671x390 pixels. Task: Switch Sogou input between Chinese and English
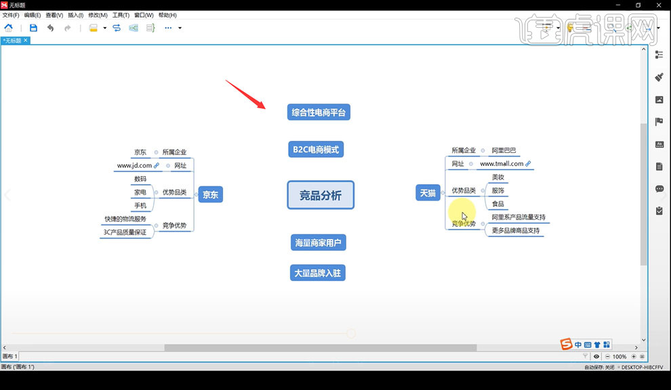[x=578, y=344]
